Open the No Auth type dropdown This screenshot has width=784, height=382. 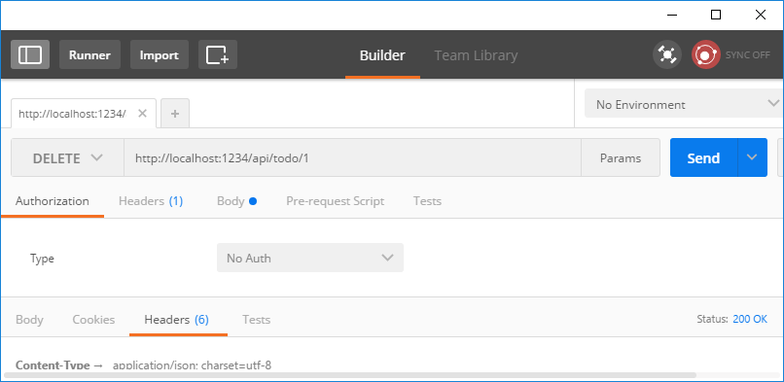[310, 258]
